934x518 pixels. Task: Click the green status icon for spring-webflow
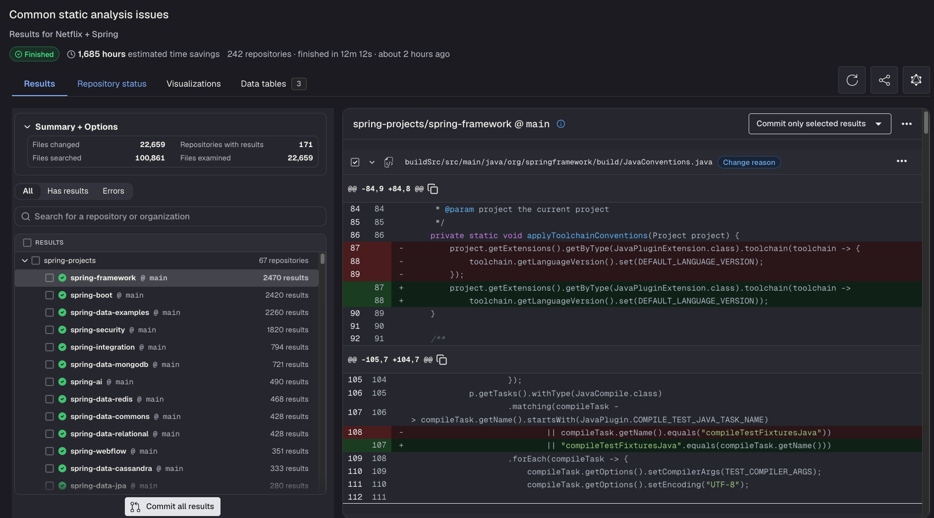pyautogui.click(x=62, y=451)
